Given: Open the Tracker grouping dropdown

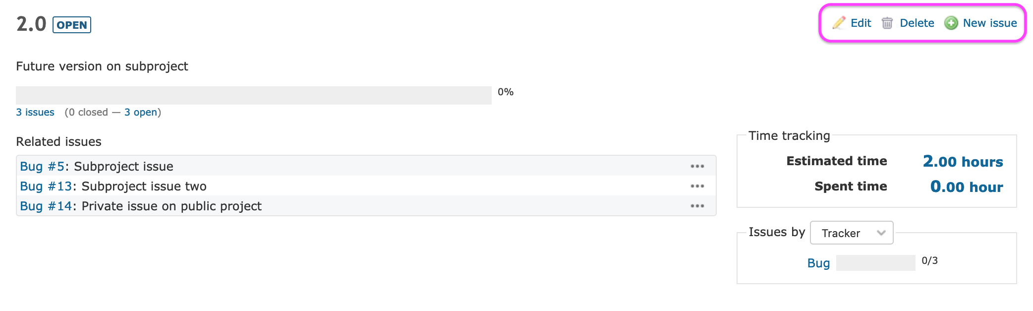Looking at the screenshot, I should pos(852,233).
